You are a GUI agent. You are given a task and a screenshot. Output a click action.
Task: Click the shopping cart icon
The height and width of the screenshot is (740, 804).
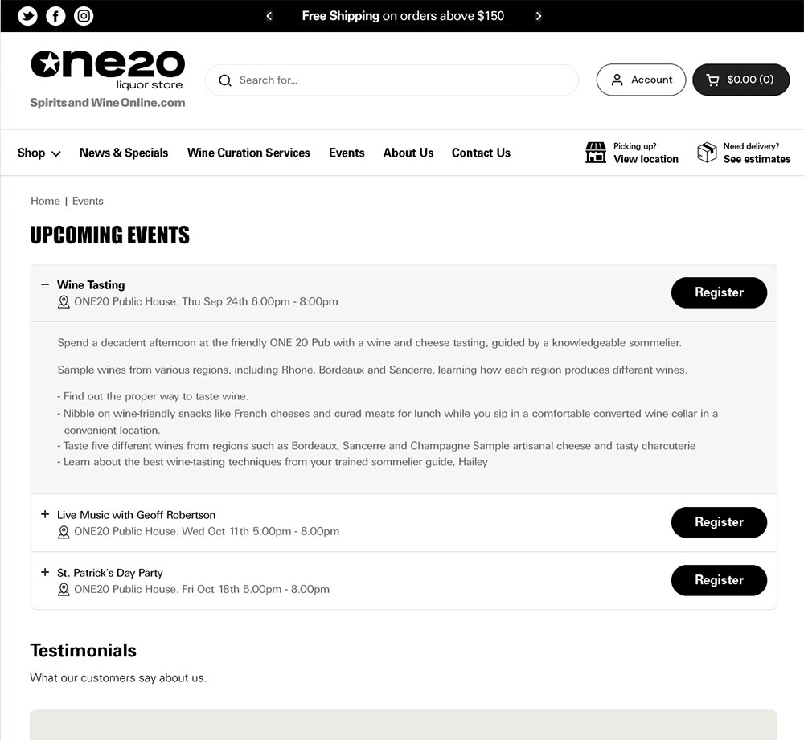[712, 80]
